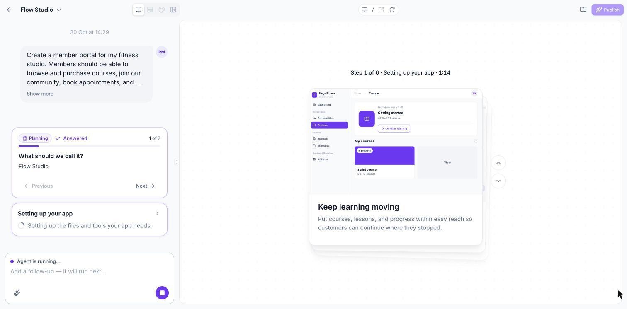Stop the running agent
Image resolution: width=627 pixels, height=309 pixels.
162,293
